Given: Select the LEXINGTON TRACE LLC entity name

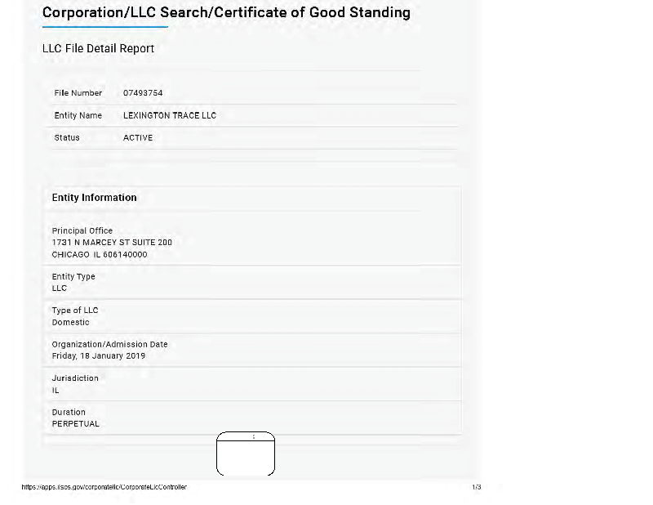Looking at the screenshot, I should pyautogui.click(x=170, y=115).
